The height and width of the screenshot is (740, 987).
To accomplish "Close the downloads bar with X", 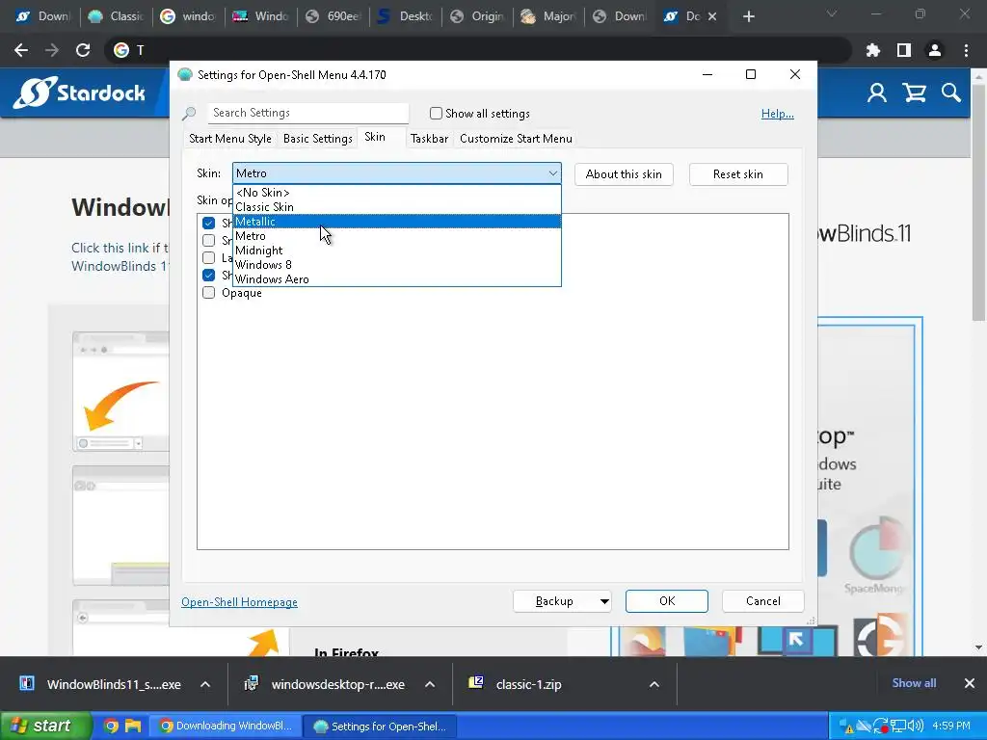I will [x=970, y=683].
